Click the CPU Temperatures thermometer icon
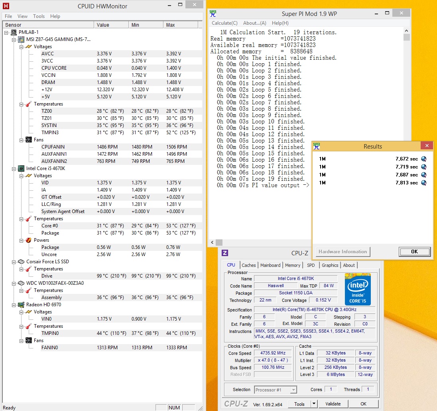437x411 pixels. [29, 219]
